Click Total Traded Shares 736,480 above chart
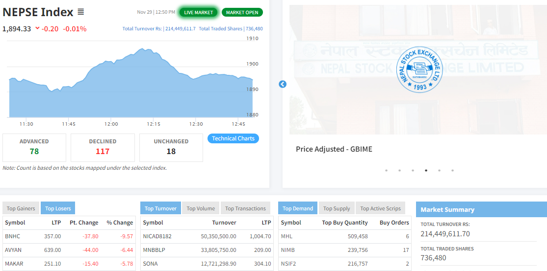Screen dimensions: 547x271 point(231,29)
